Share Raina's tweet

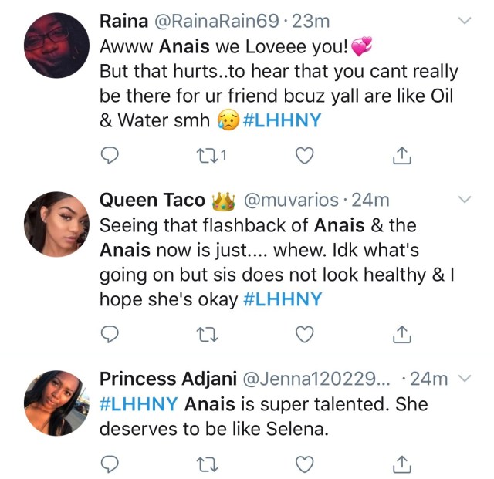[401, 157]
